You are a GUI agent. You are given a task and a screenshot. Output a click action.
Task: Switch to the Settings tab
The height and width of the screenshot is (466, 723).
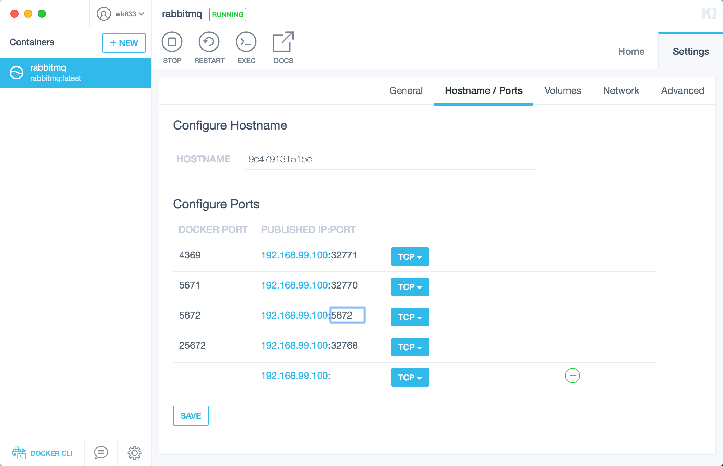[691, 51]
